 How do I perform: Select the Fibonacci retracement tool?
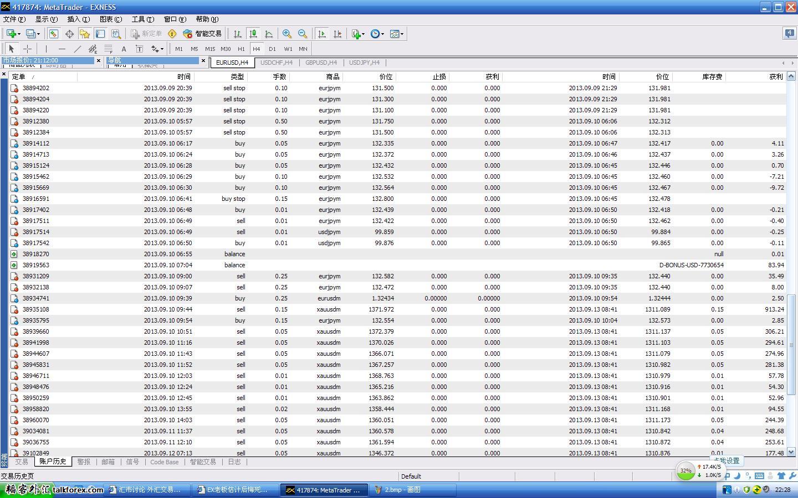[109, 49]
